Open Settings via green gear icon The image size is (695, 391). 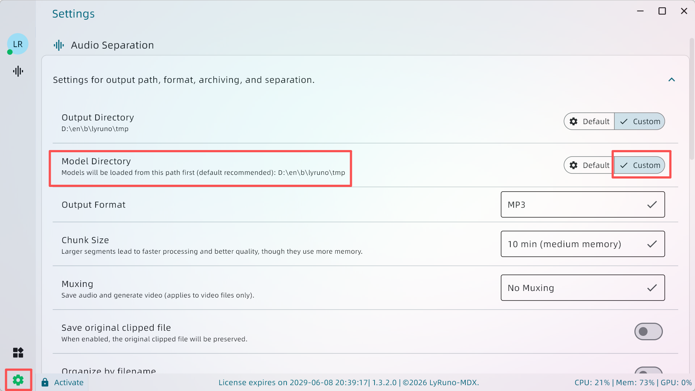coord(18,380)
